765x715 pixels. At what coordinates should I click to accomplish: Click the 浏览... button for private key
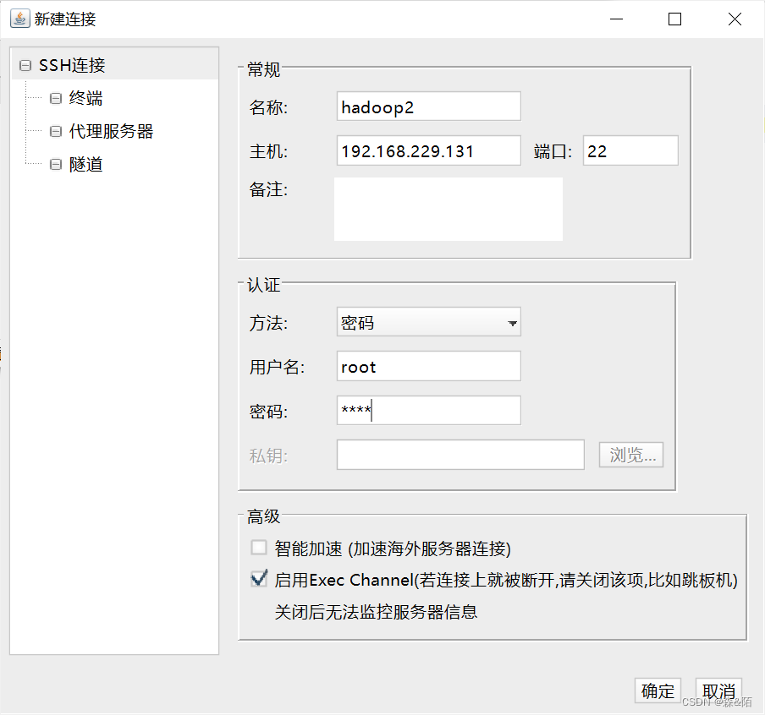(630, 455)
